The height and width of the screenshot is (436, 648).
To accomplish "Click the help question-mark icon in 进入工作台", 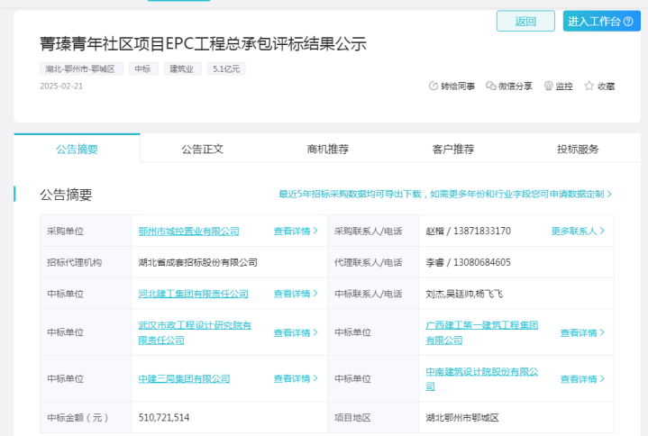I will [628, 22].
